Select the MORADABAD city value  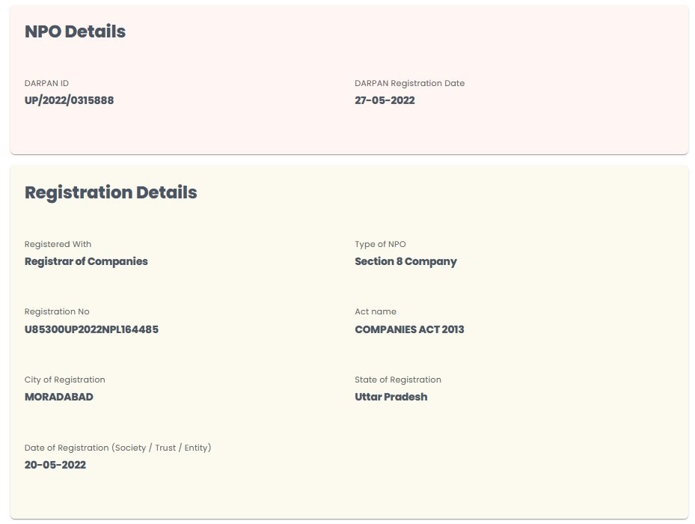[59, 397]
